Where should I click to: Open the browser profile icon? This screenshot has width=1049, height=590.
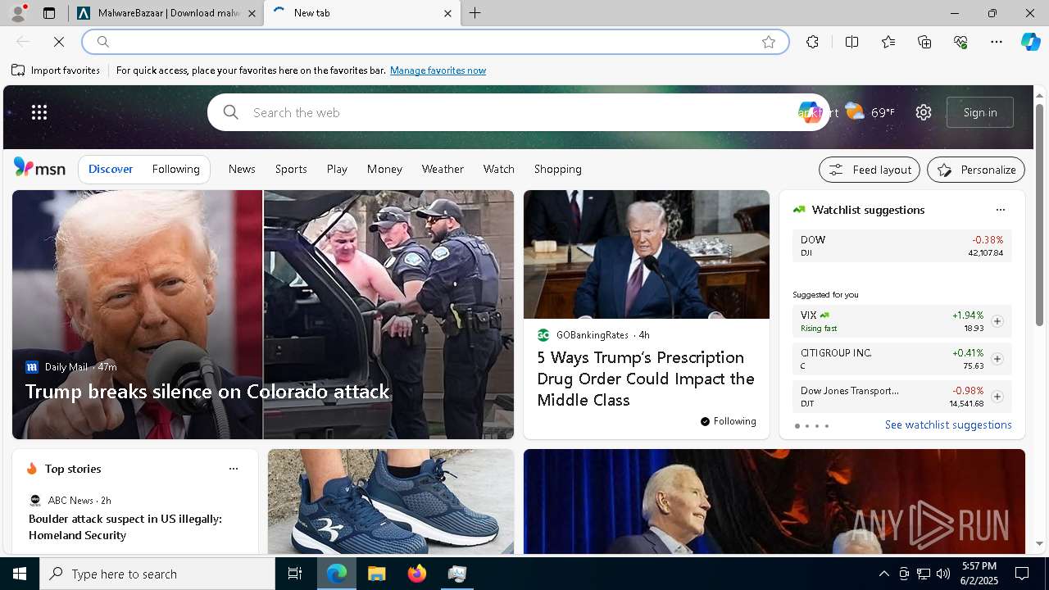tap(17, 13)
